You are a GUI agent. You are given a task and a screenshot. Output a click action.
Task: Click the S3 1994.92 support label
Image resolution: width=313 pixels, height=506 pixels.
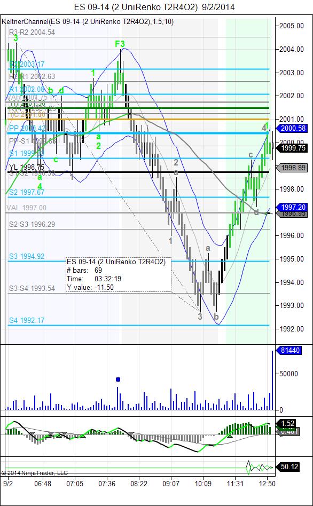click(27, 256)
